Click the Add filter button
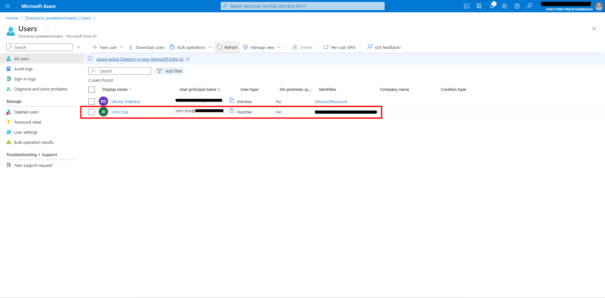The width and height of the screenshot is (605, 298). [x=170, y=71]
